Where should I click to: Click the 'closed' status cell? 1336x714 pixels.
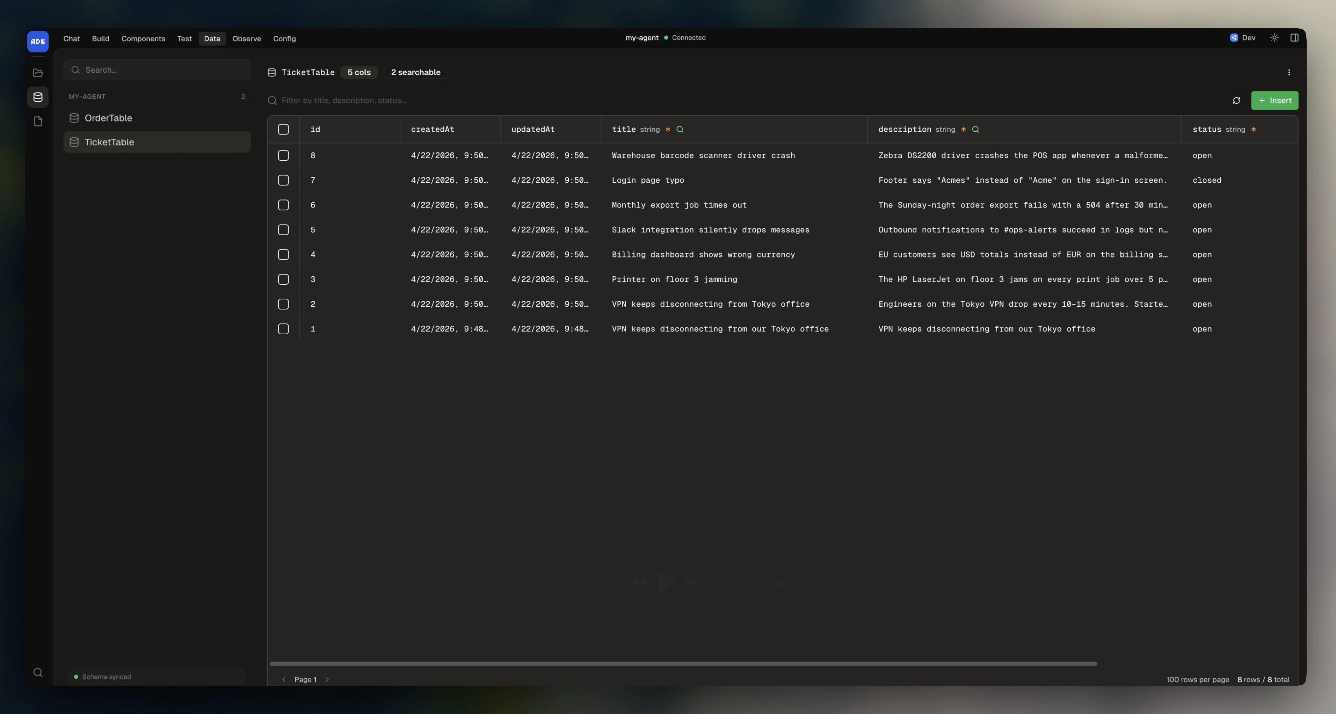(1207, 181)
